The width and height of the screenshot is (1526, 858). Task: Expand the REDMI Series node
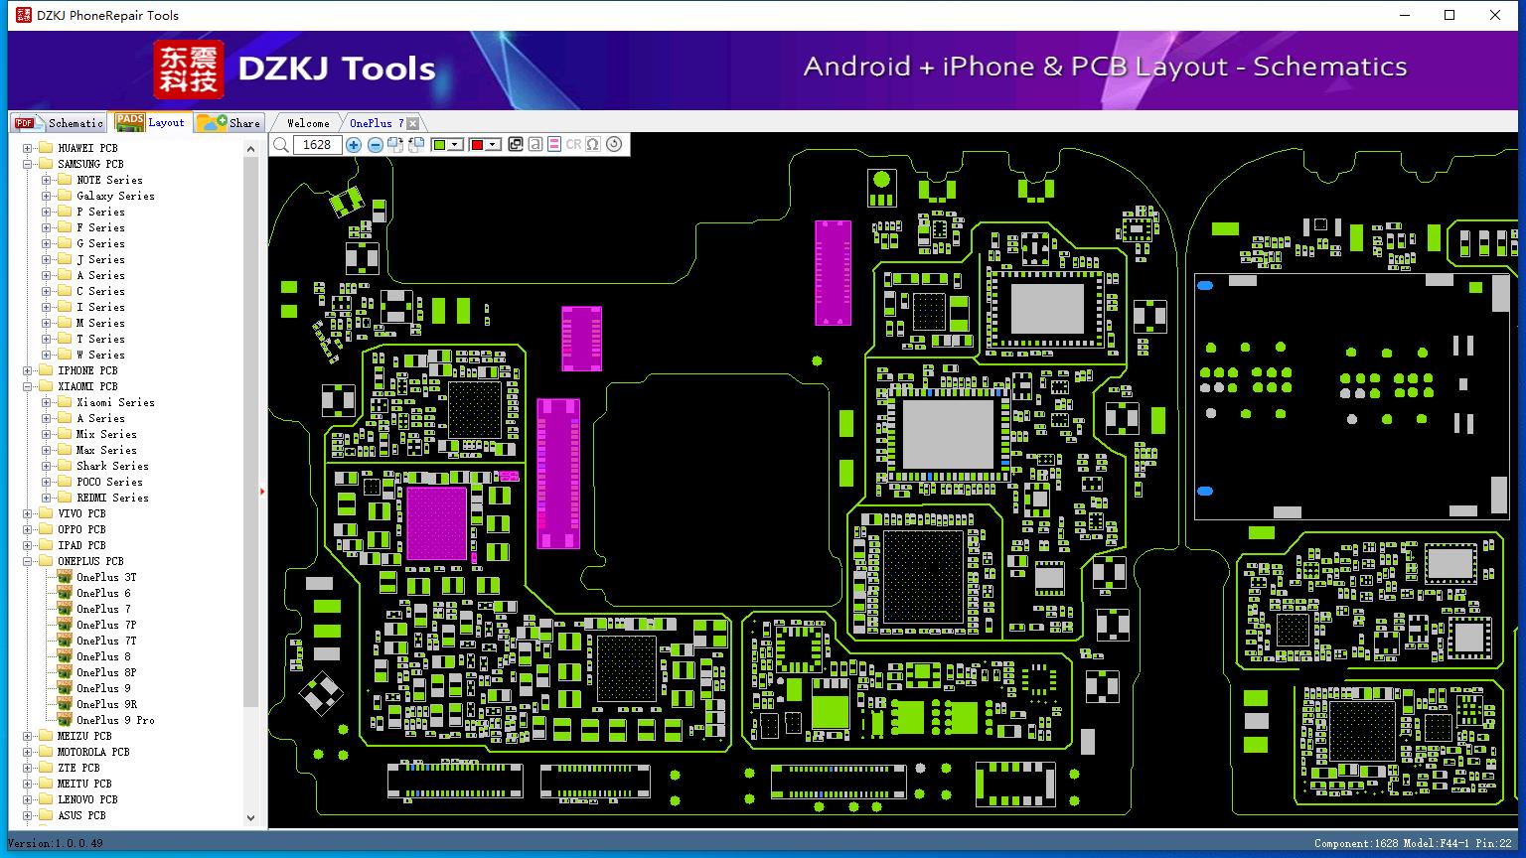click(46, 499)
